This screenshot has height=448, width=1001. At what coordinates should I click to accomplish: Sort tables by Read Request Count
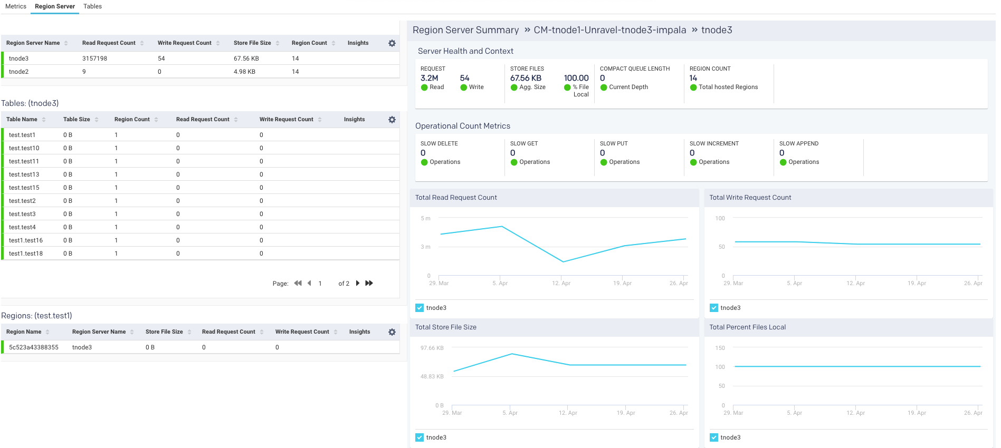(x=236, y=120)
